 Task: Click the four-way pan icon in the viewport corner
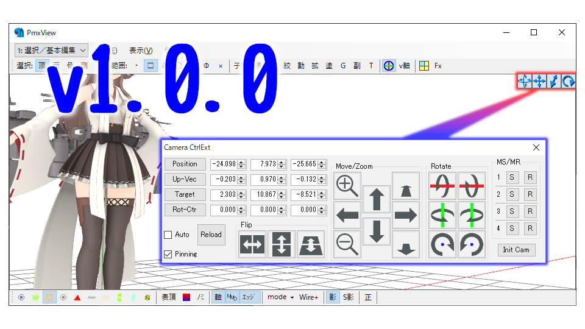[539, 81]
